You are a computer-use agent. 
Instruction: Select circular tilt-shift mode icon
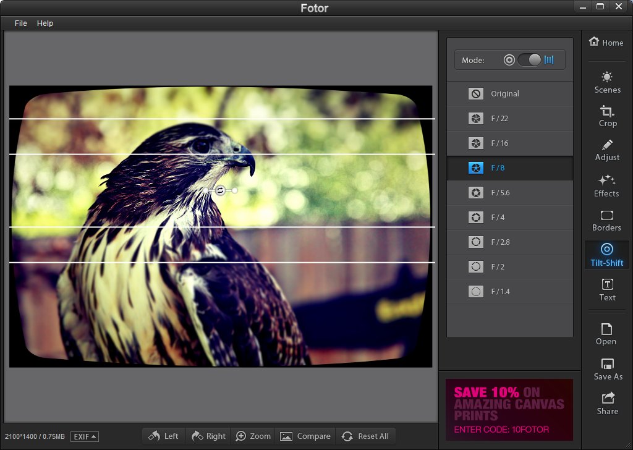509,60
